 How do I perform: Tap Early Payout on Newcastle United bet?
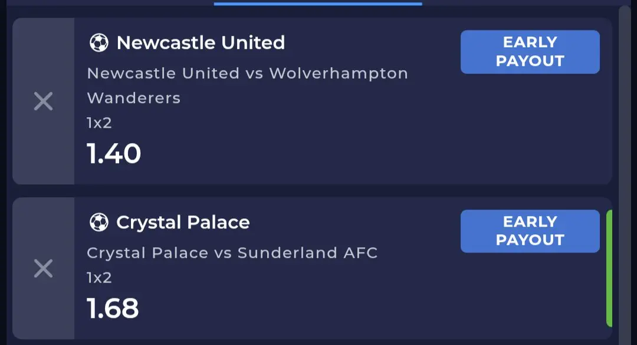(530, 52)
